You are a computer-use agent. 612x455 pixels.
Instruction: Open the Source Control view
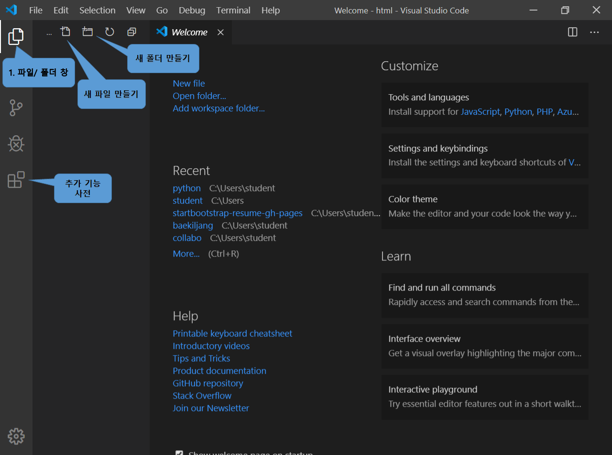pyautogui.click(x=16, y=108)
